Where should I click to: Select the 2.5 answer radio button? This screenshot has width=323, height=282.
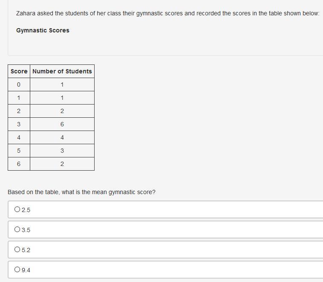pos(17,209)
